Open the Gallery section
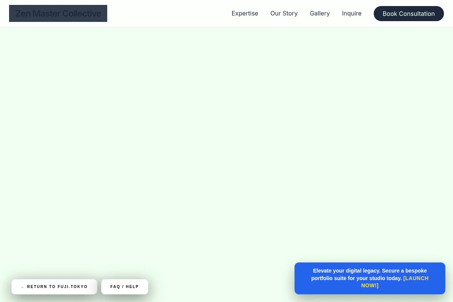The width and height of the screenshot is (453, 302). 320,14
